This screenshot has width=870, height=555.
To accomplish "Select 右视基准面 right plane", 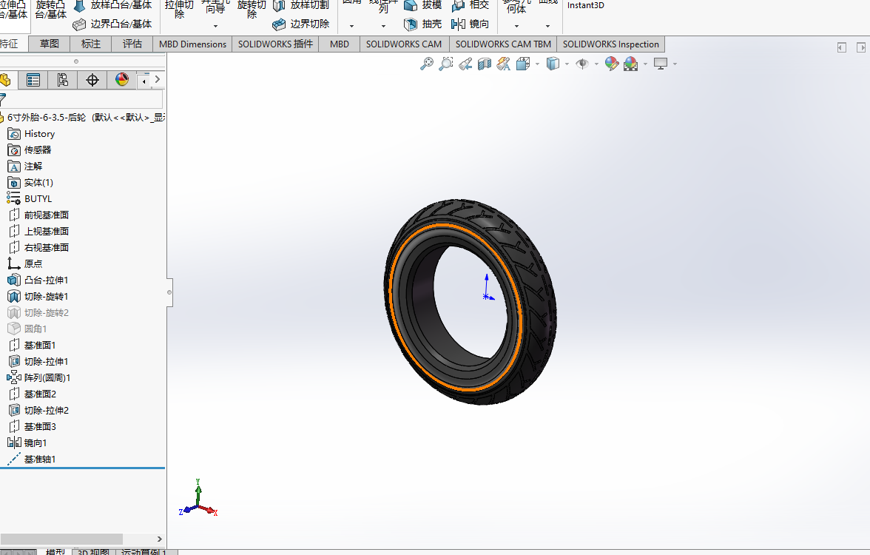I will point(38,247).
